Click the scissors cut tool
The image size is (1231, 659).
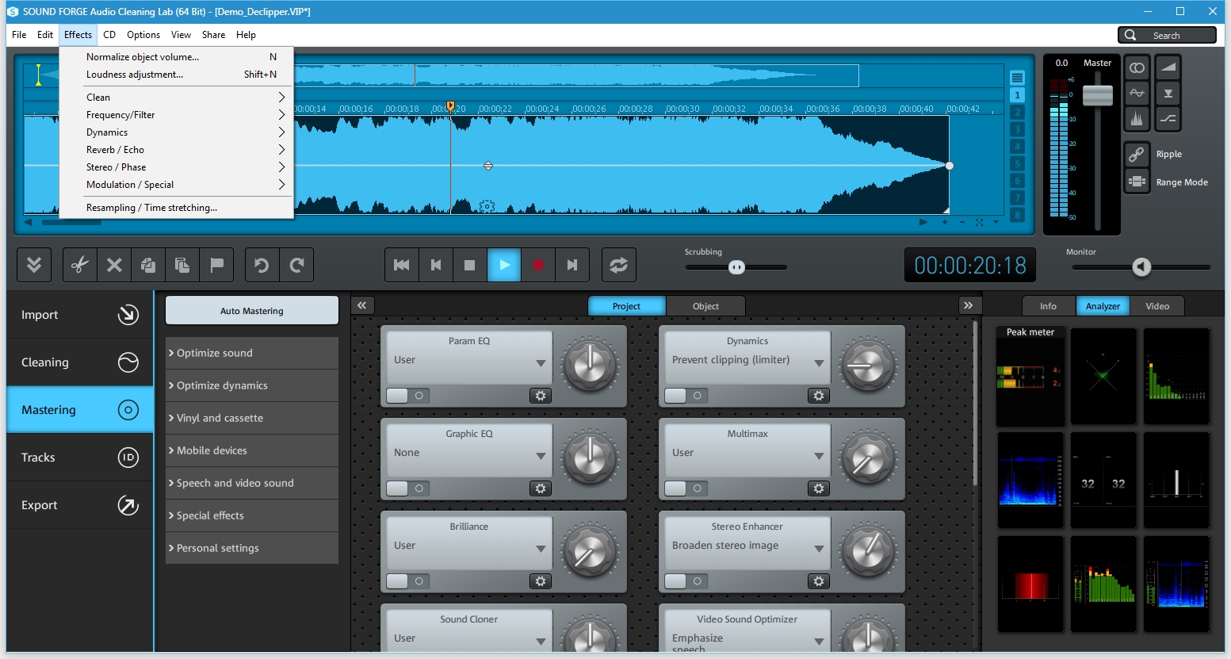pos(80,265)
